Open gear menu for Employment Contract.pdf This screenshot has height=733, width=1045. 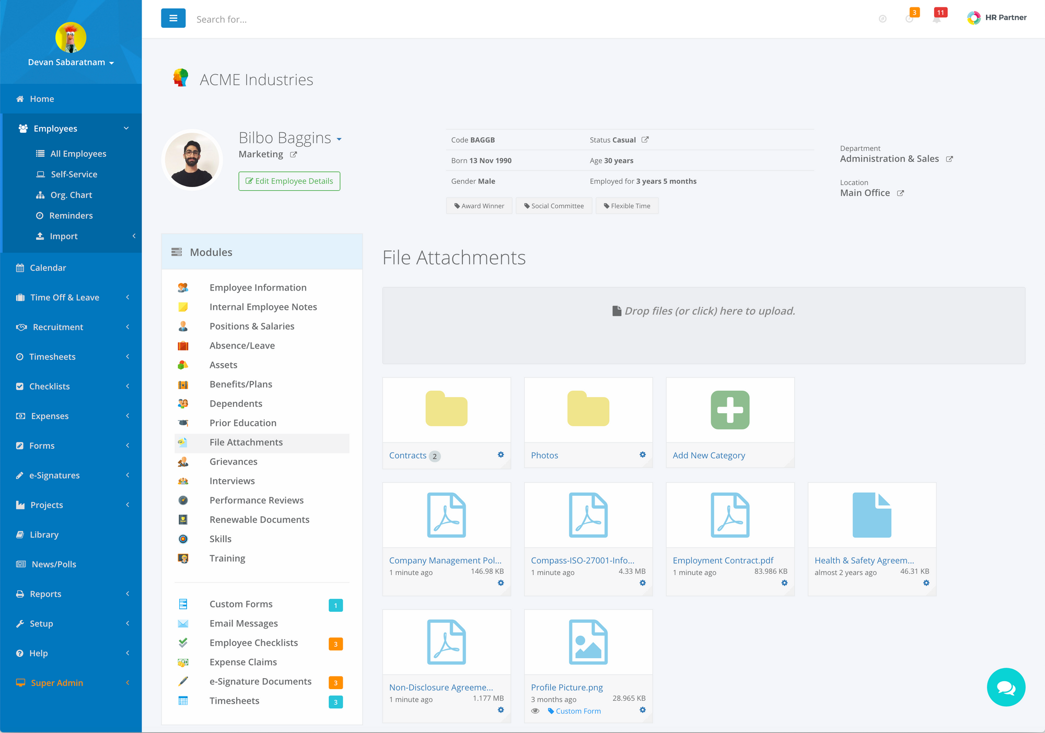(x=784, y=583)
